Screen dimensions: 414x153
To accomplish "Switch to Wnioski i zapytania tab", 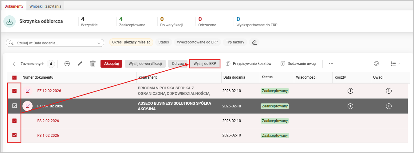I will tap(45, 6).
